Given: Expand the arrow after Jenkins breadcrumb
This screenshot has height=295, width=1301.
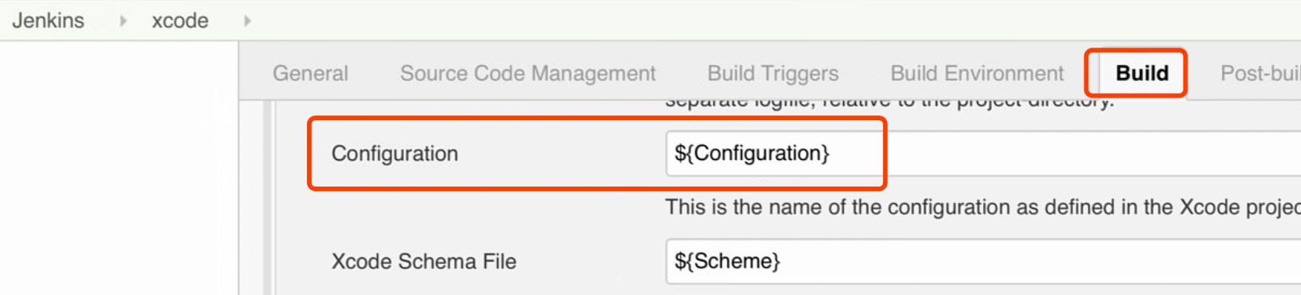Looking at the screenshot, I should coord(123,21).
